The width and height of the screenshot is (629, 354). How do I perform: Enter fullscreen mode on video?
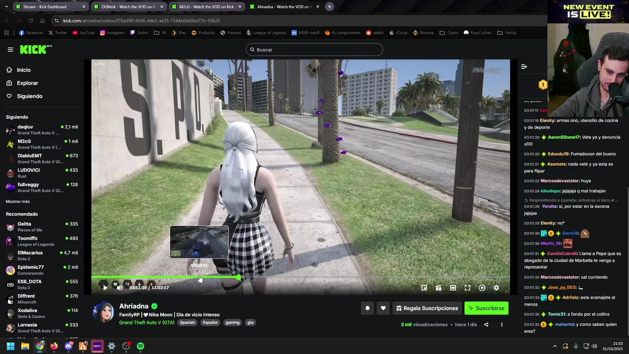[x=467, y=288]
